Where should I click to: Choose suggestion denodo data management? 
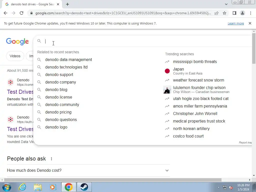(x=68, y=59)
